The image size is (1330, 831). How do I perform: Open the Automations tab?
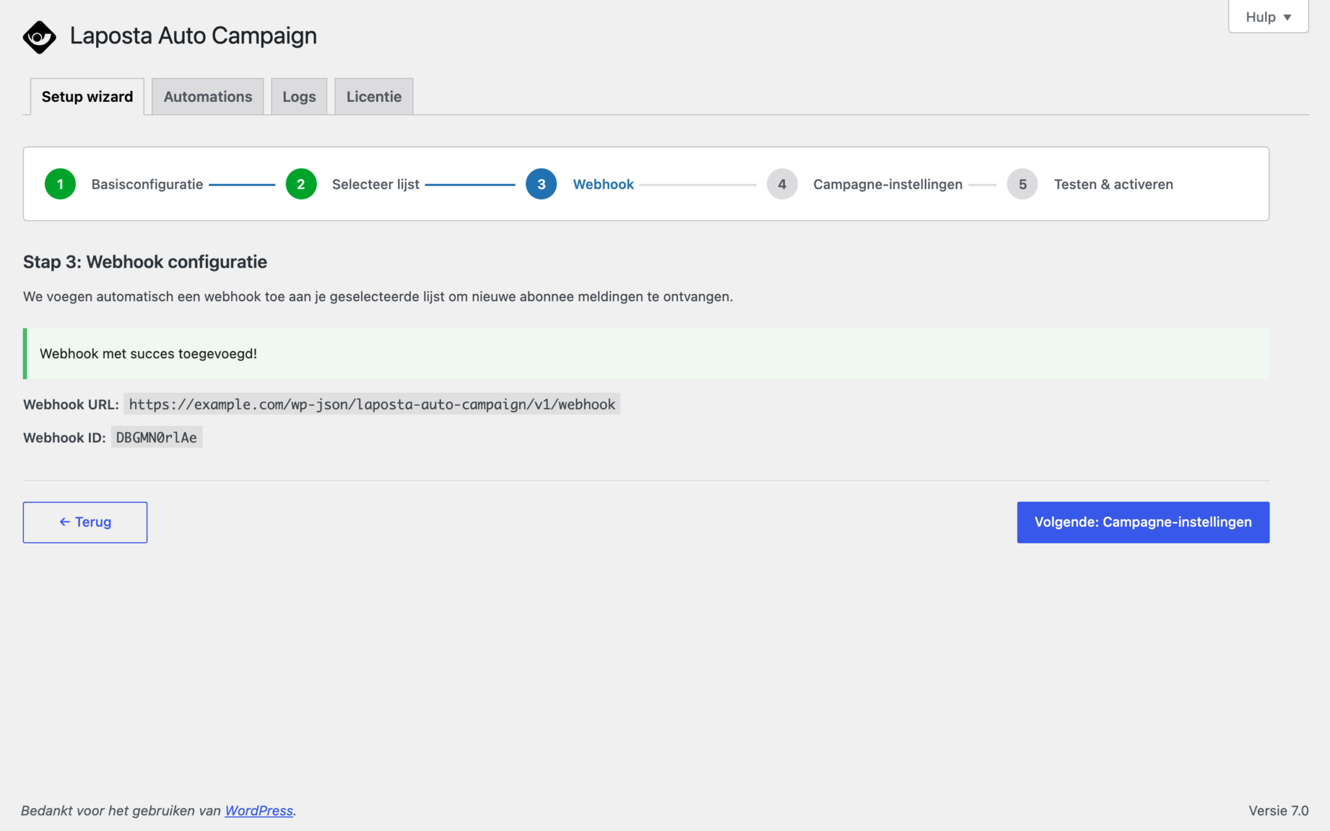208,97
